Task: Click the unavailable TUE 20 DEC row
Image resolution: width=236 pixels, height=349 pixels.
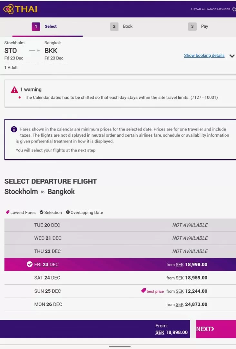Action: click(120, 225)
